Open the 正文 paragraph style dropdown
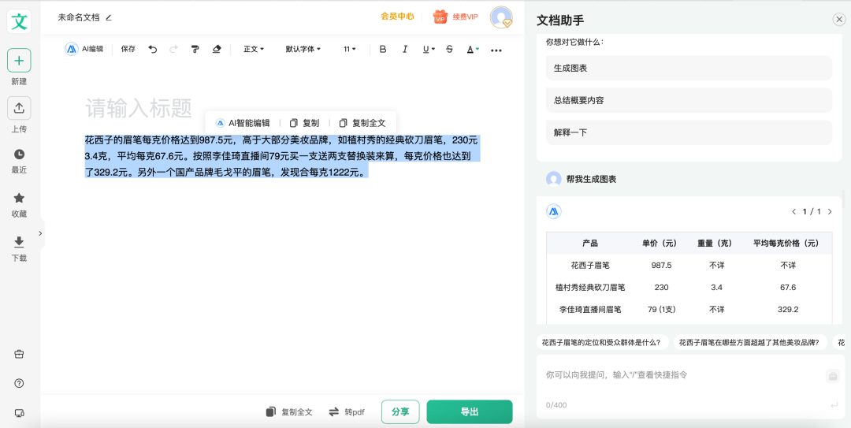This screenshot has height=428, width=851. pos(254,49)
